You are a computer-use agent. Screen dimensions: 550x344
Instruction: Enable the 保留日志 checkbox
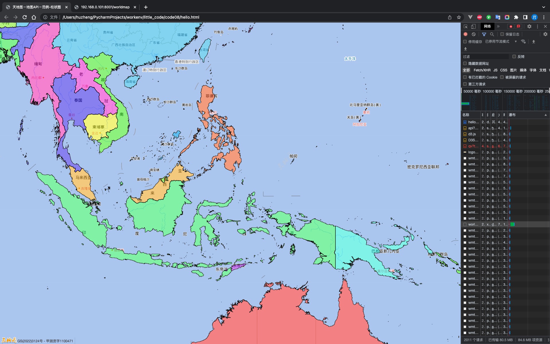coord(502,34)
